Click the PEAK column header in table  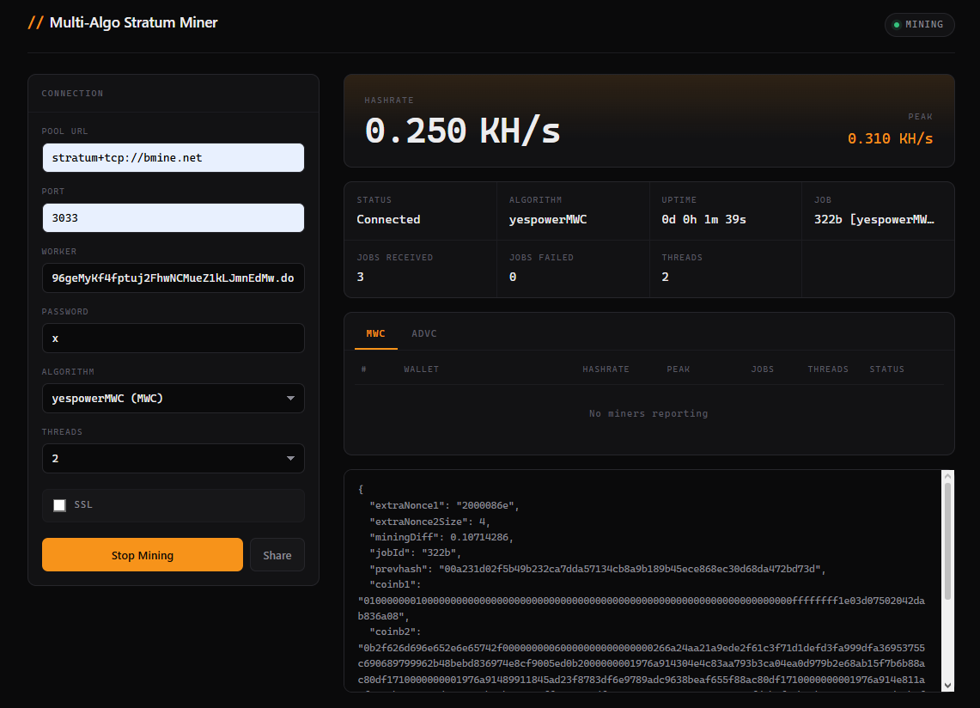click(x=679, y=369)
